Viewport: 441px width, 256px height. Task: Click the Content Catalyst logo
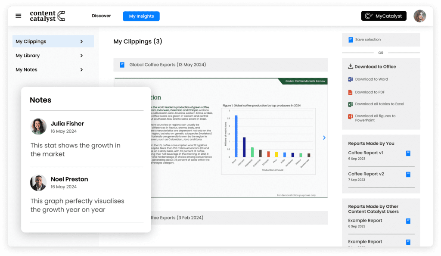47,16
